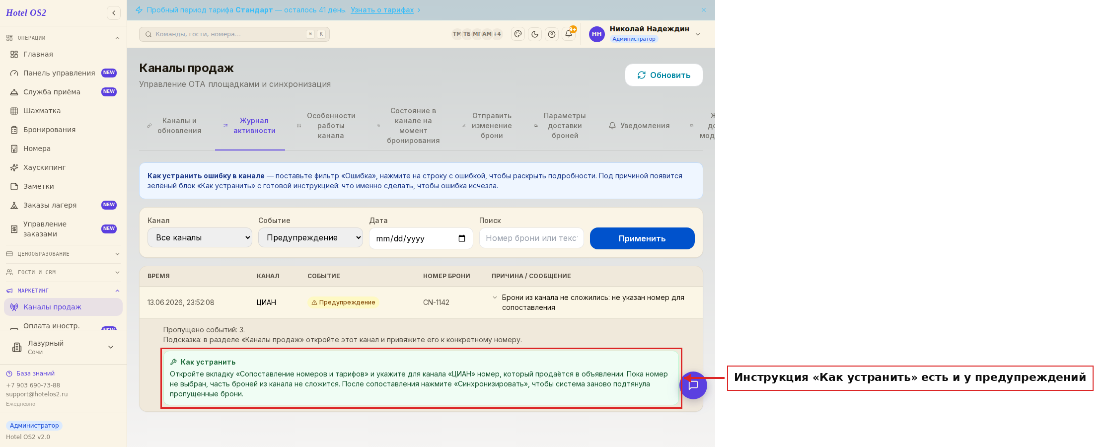Screen dimensions: 1105x447
Task: Select the Журнал активности tab
Action: [x=250, y=126]
